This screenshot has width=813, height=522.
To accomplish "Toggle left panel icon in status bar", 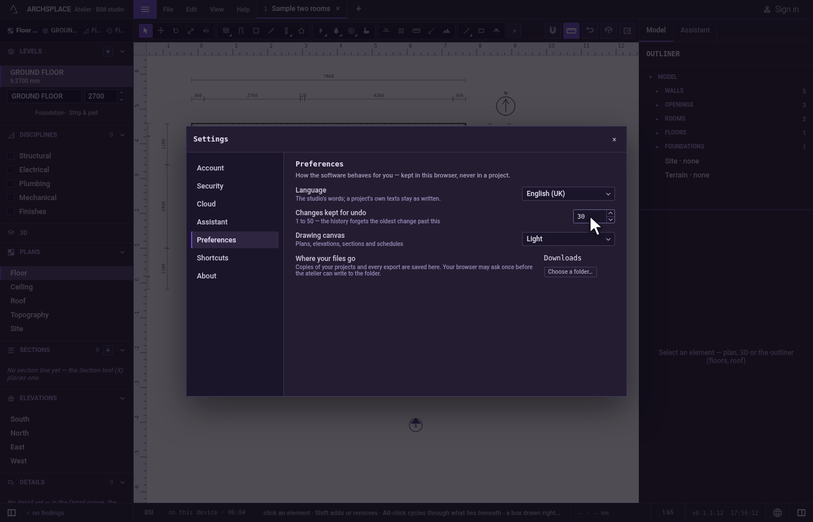I will (x=11, y=513).
